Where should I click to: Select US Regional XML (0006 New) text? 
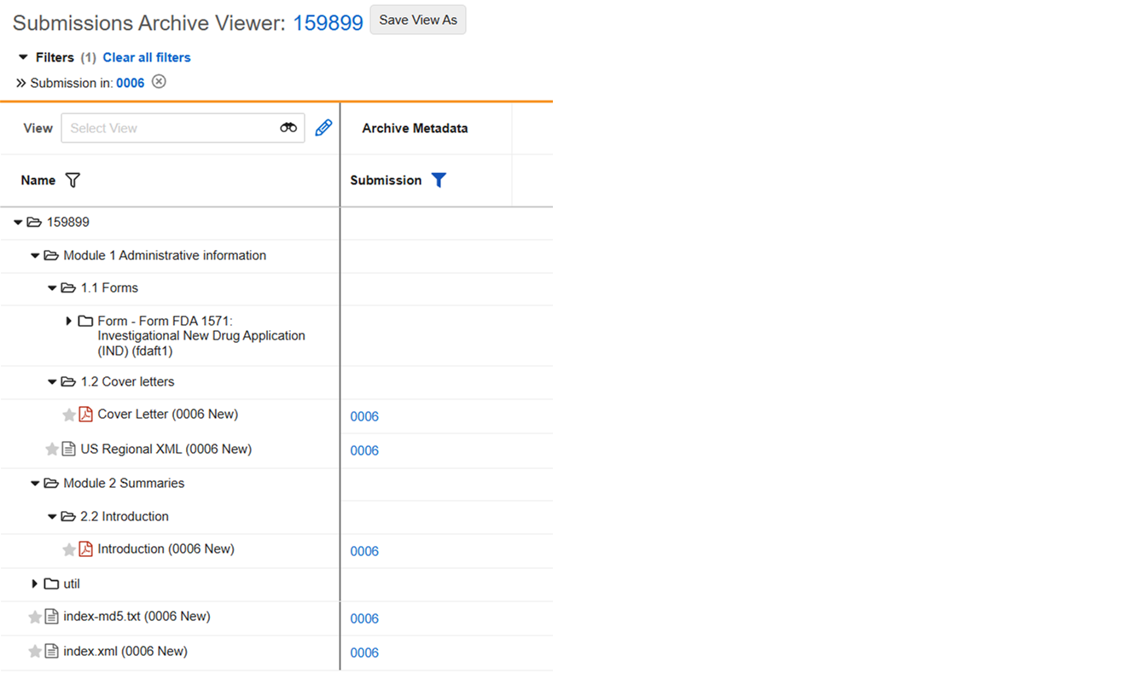pyautogui.click(x=166, y=449)
